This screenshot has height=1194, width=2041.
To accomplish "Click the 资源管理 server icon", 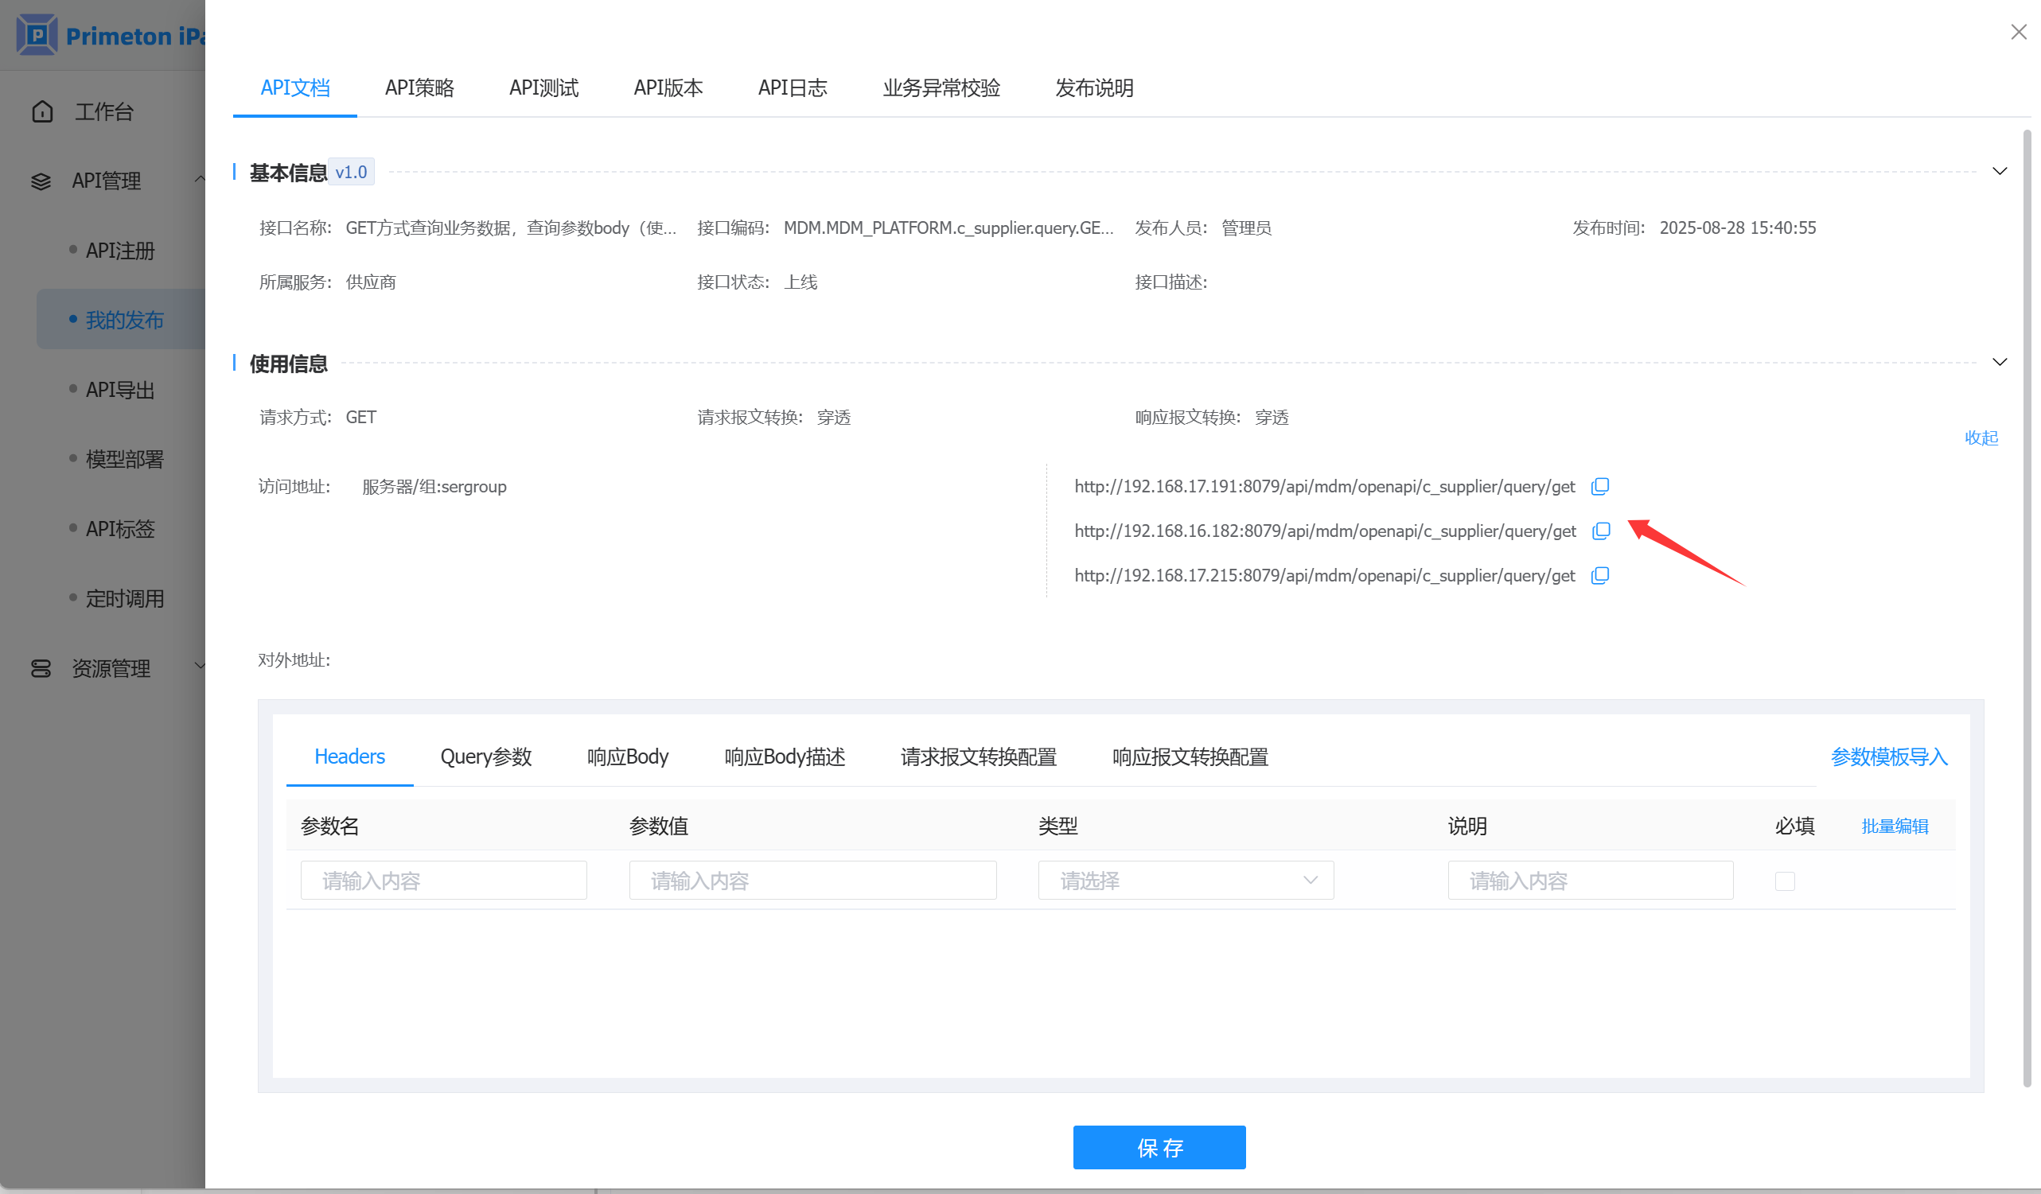I will coord(41,669).
